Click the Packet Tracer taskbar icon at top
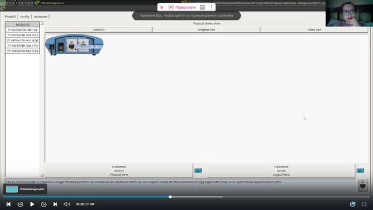The image size is (373, 210). point(37,2)
